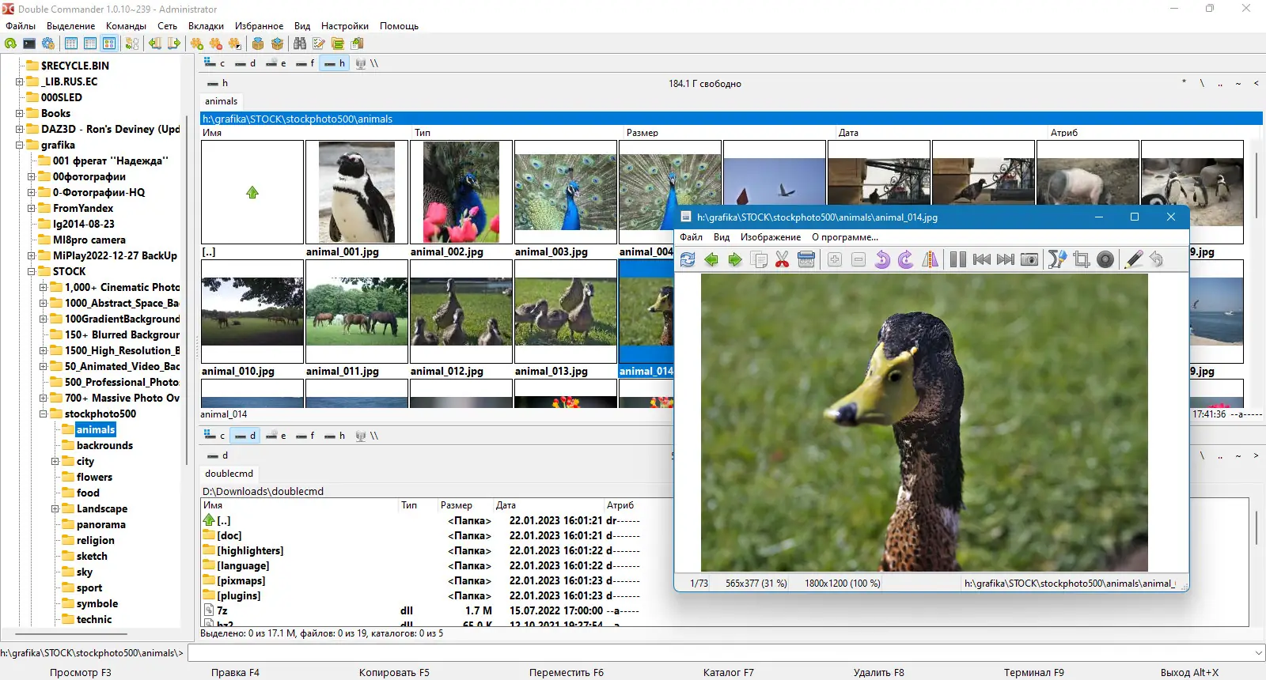
Task: Click the pack files box icon
Action: click(x=258, y=43)
